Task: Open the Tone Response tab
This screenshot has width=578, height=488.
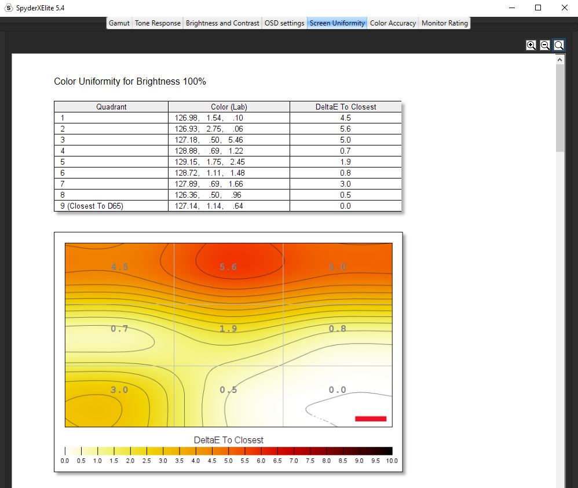Action: click(158, 23)
